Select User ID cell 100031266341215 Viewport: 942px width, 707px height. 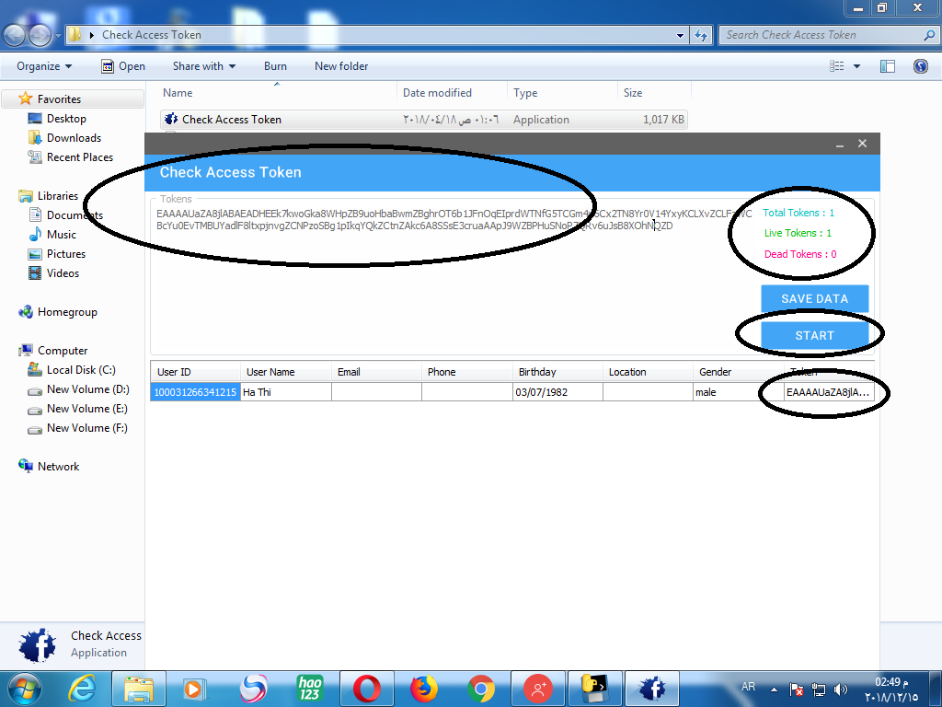tap(195, 392)
